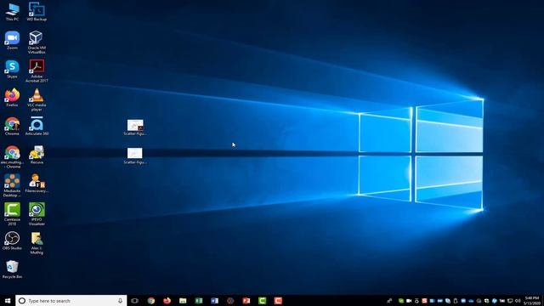
Task: Click the Alec J. Muthig folder
Action: pos(37,243)
